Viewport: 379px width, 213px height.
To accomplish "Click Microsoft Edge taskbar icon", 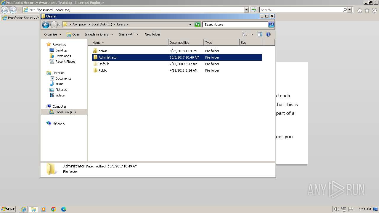I will click(x=64, y=209).
